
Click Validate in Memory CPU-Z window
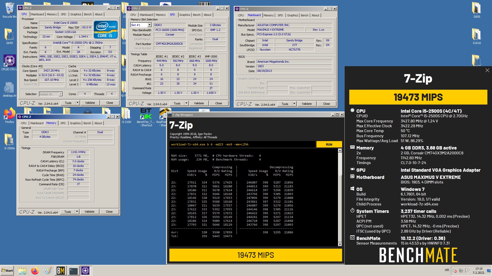pos(89,212)
